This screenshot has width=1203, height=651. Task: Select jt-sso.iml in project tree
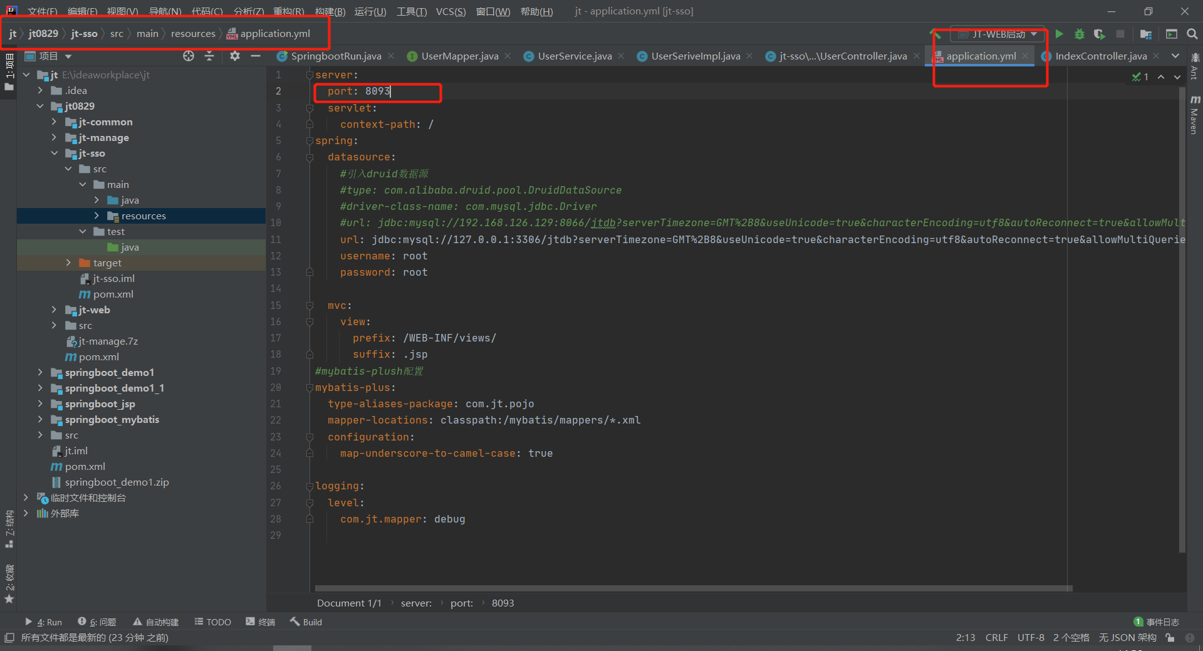click(x=113, y=278)
